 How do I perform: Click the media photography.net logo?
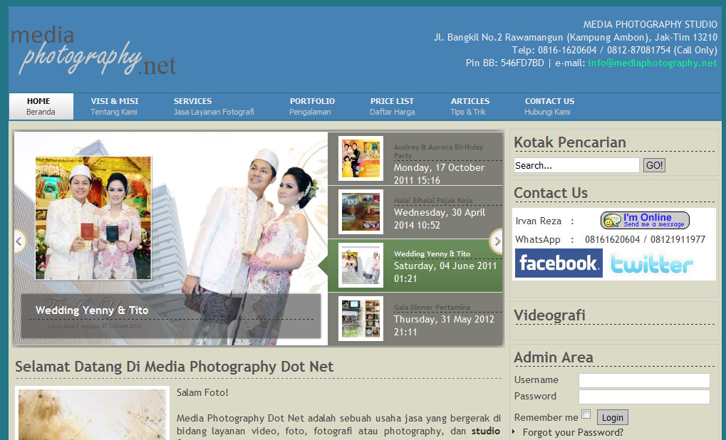tap(93, 52)
